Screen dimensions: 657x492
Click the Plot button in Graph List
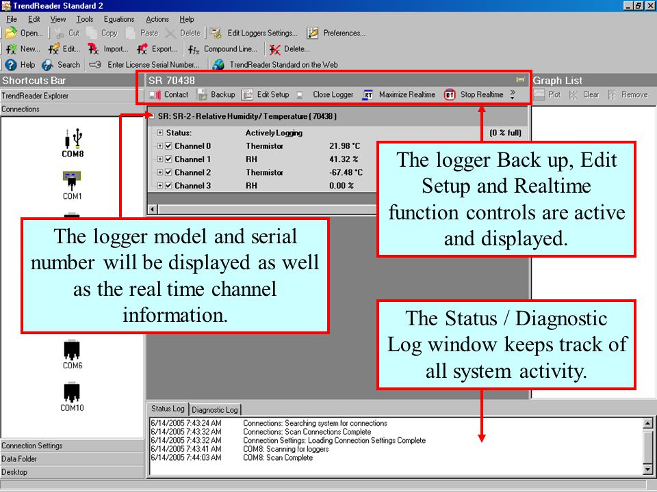[547, 94]
